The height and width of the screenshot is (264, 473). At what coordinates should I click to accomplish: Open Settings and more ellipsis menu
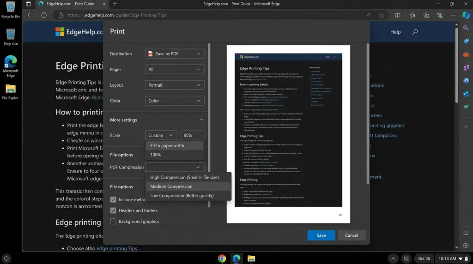pyautogui.click(x=453, y=15)
